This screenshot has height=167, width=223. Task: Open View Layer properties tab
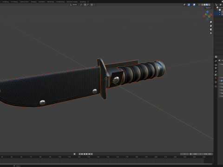pyautogui.click(x=216, y=71)
